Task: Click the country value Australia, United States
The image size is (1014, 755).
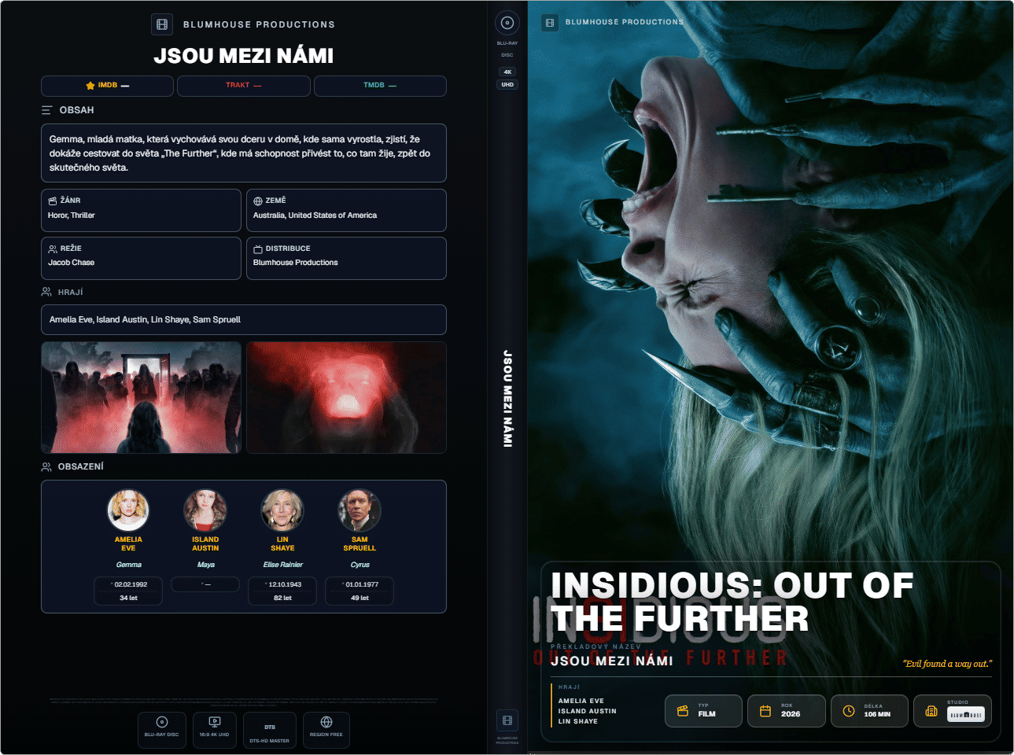Action: 315,215
